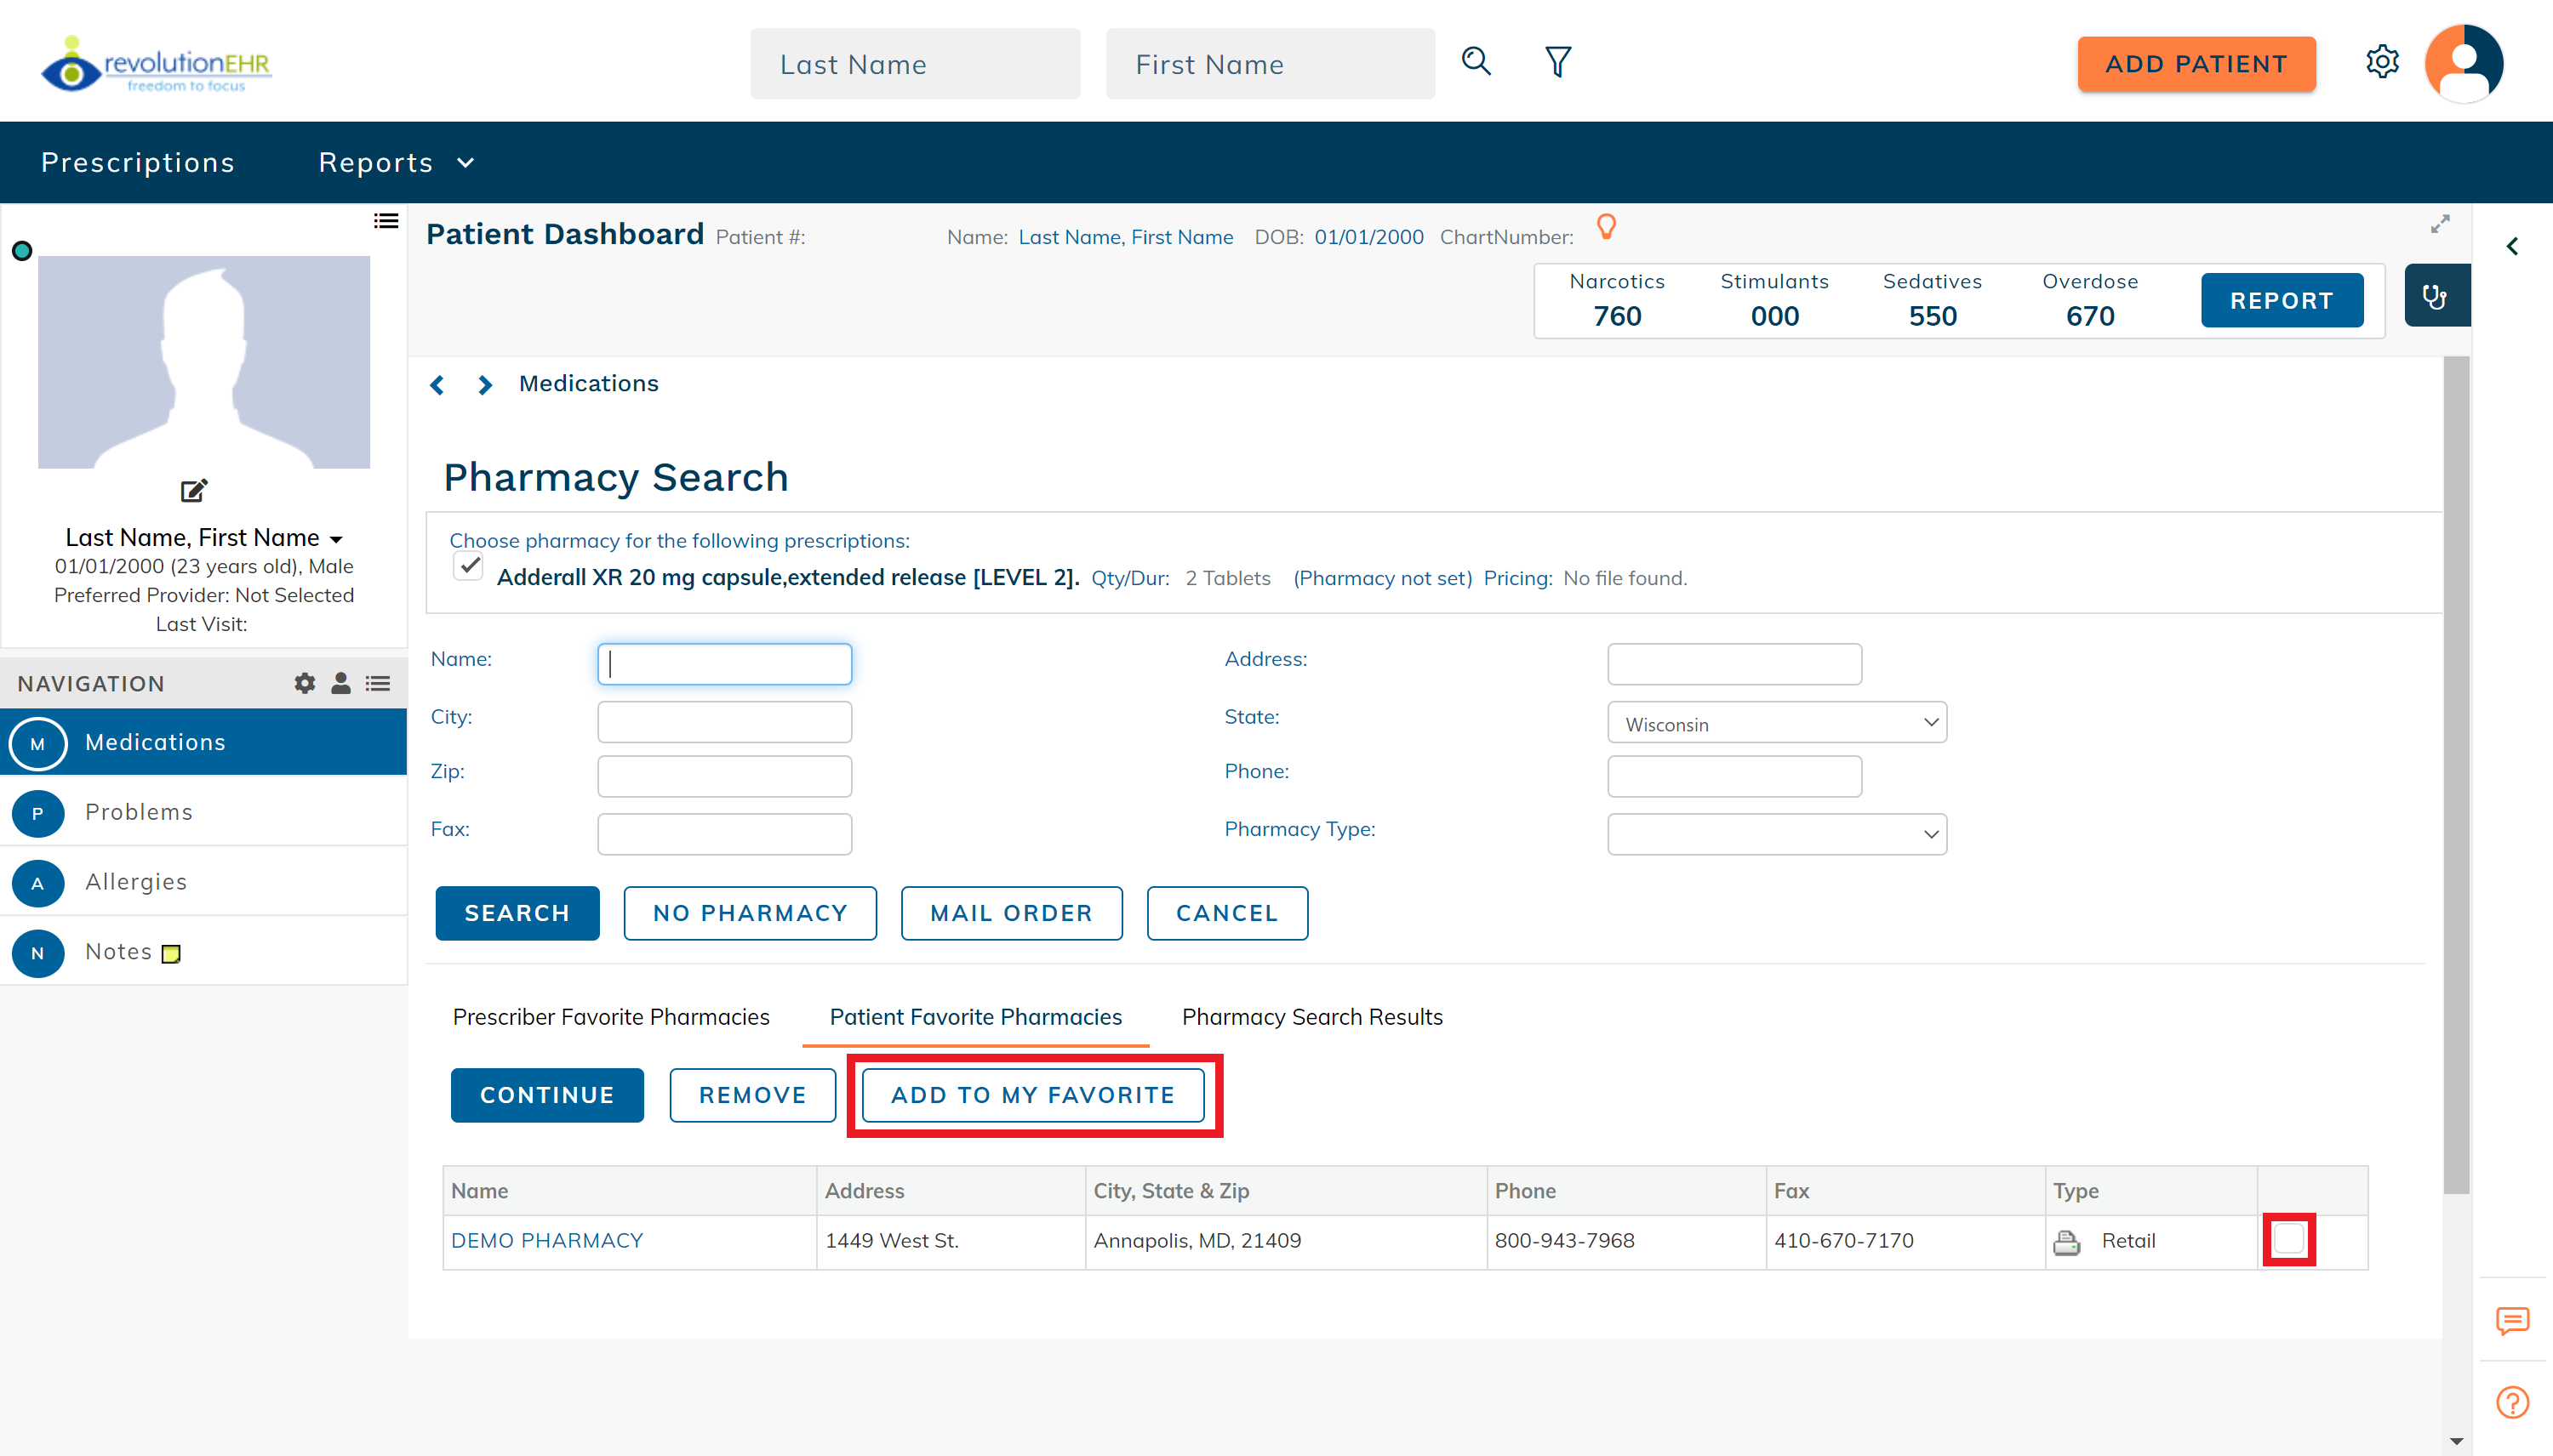Expand the Reports menu dropdown
This screenshot has width=2553, height=1456.
click(x=395, y=162)
